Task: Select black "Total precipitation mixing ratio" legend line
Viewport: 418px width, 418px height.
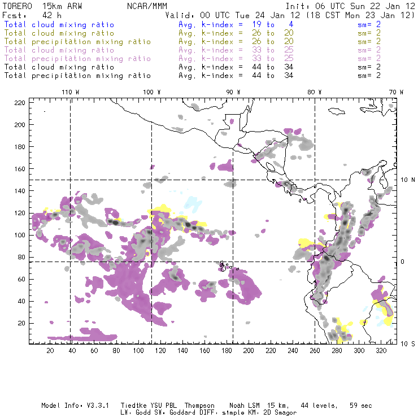Action: tap(77, 76)
